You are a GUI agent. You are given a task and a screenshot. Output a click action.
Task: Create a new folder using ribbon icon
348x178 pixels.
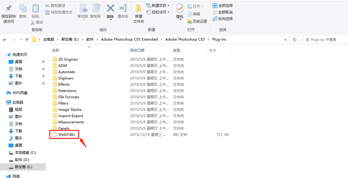139,8
